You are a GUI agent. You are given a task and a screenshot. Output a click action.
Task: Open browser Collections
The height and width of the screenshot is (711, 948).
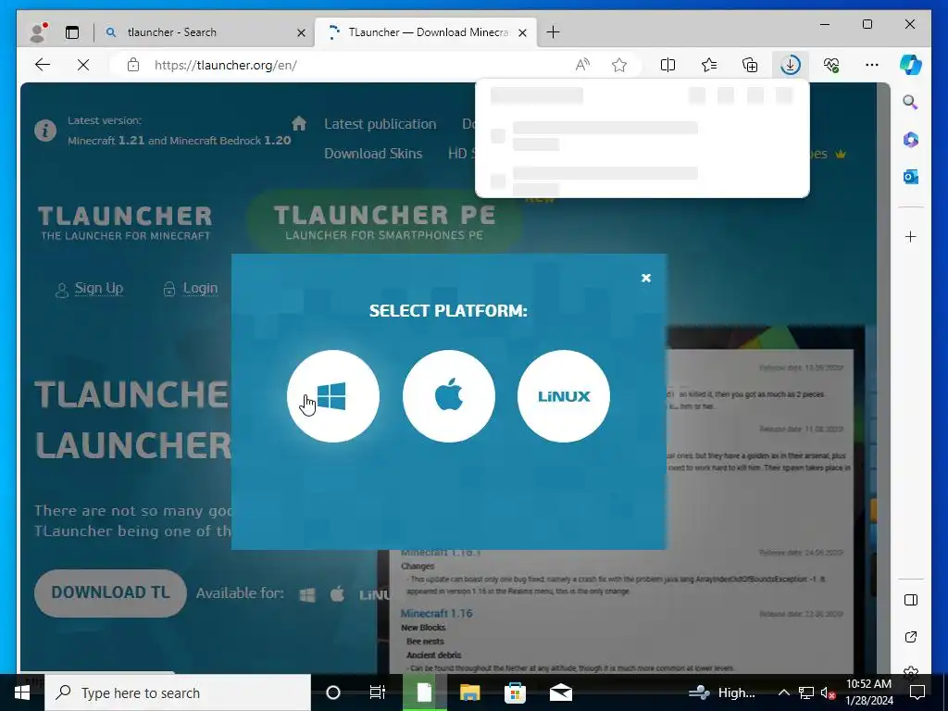click(x=750, y=65)
